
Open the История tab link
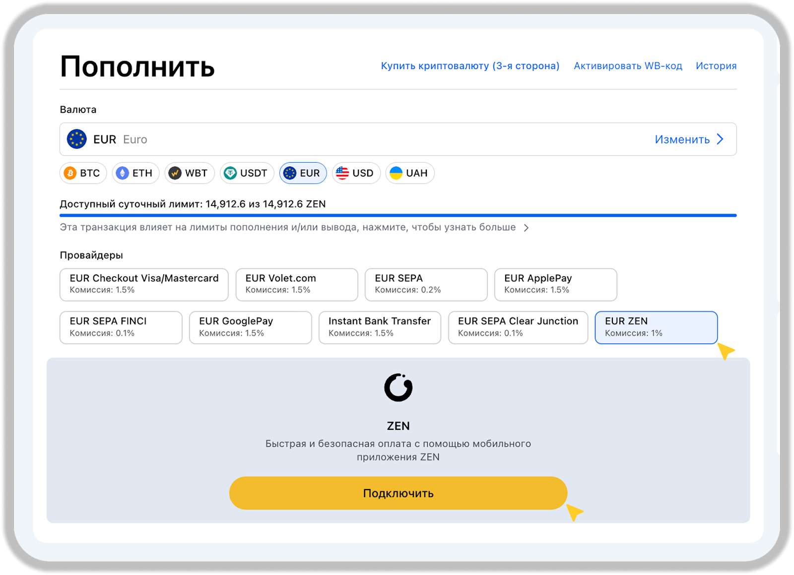tap(716, 66)
